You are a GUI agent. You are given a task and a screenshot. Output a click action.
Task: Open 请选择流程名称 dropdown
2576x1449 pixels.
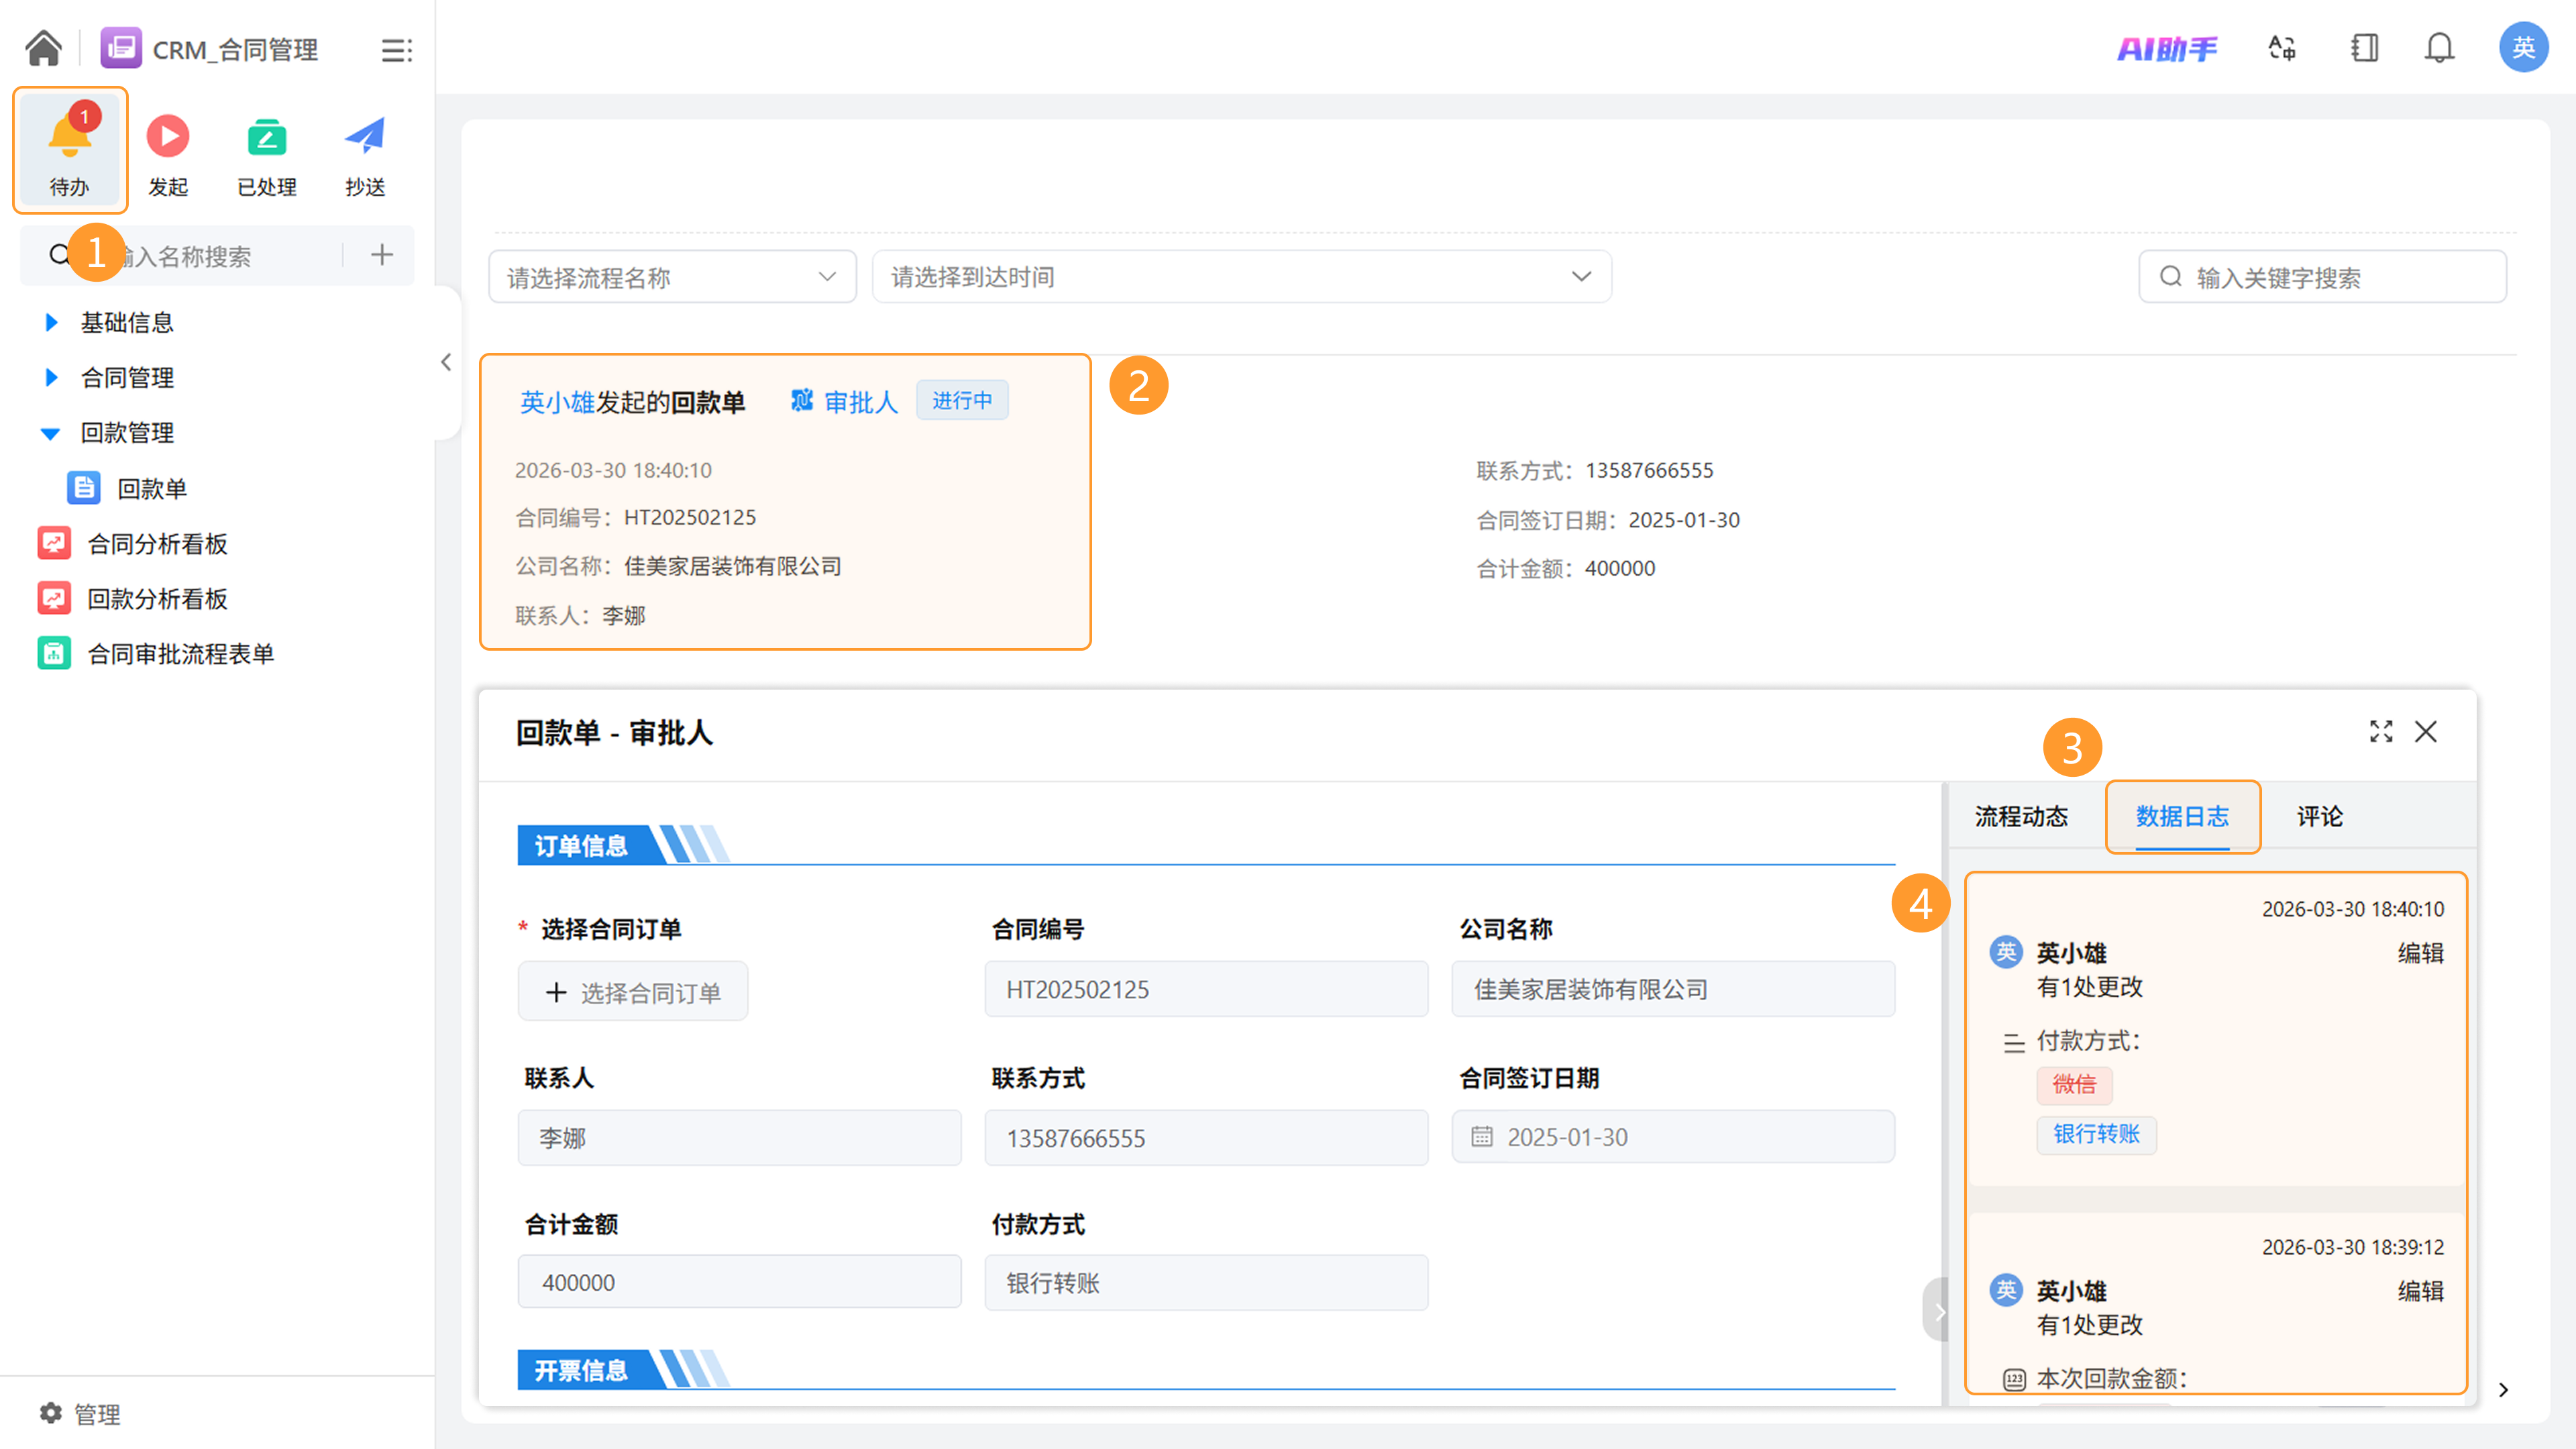(x=672, y=277)
